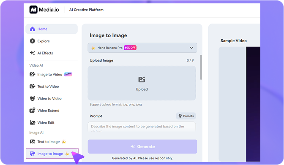Click the HOT badge beside Image to Video
The image size is (284, 165).
coord(68,74)
